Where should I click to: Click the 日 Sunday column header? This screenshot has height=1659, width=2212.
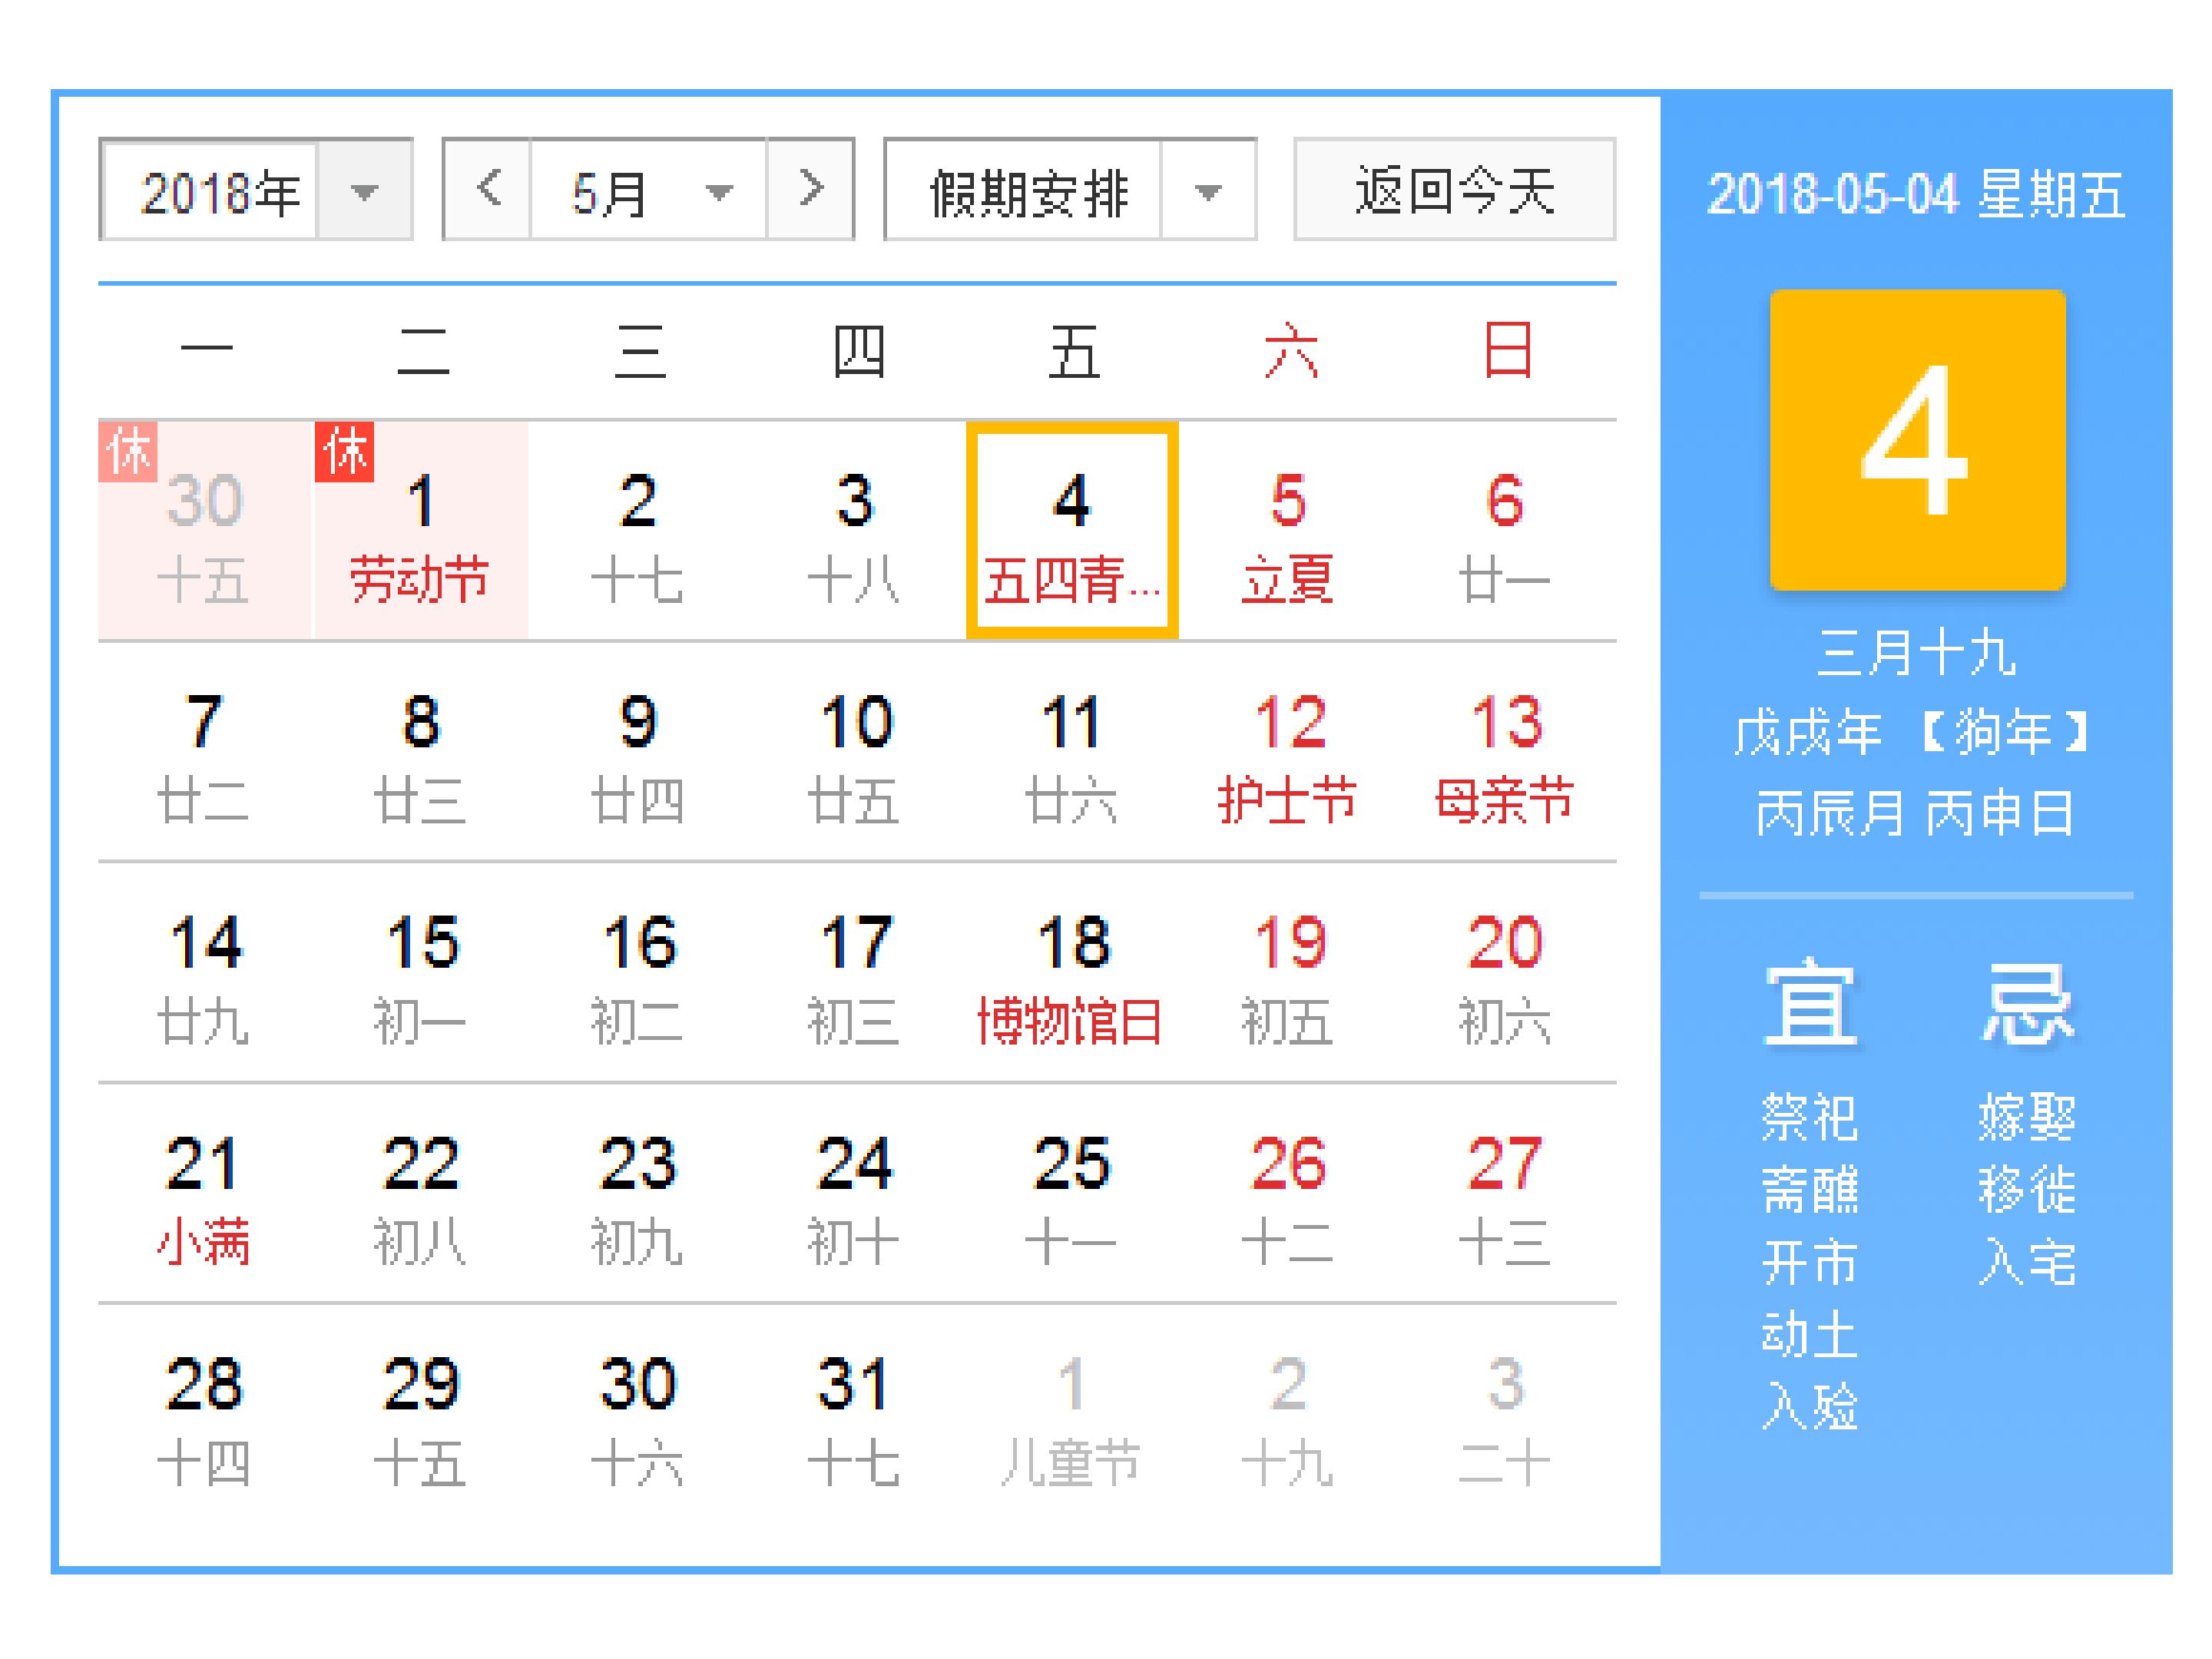[x=1508, y=351]
